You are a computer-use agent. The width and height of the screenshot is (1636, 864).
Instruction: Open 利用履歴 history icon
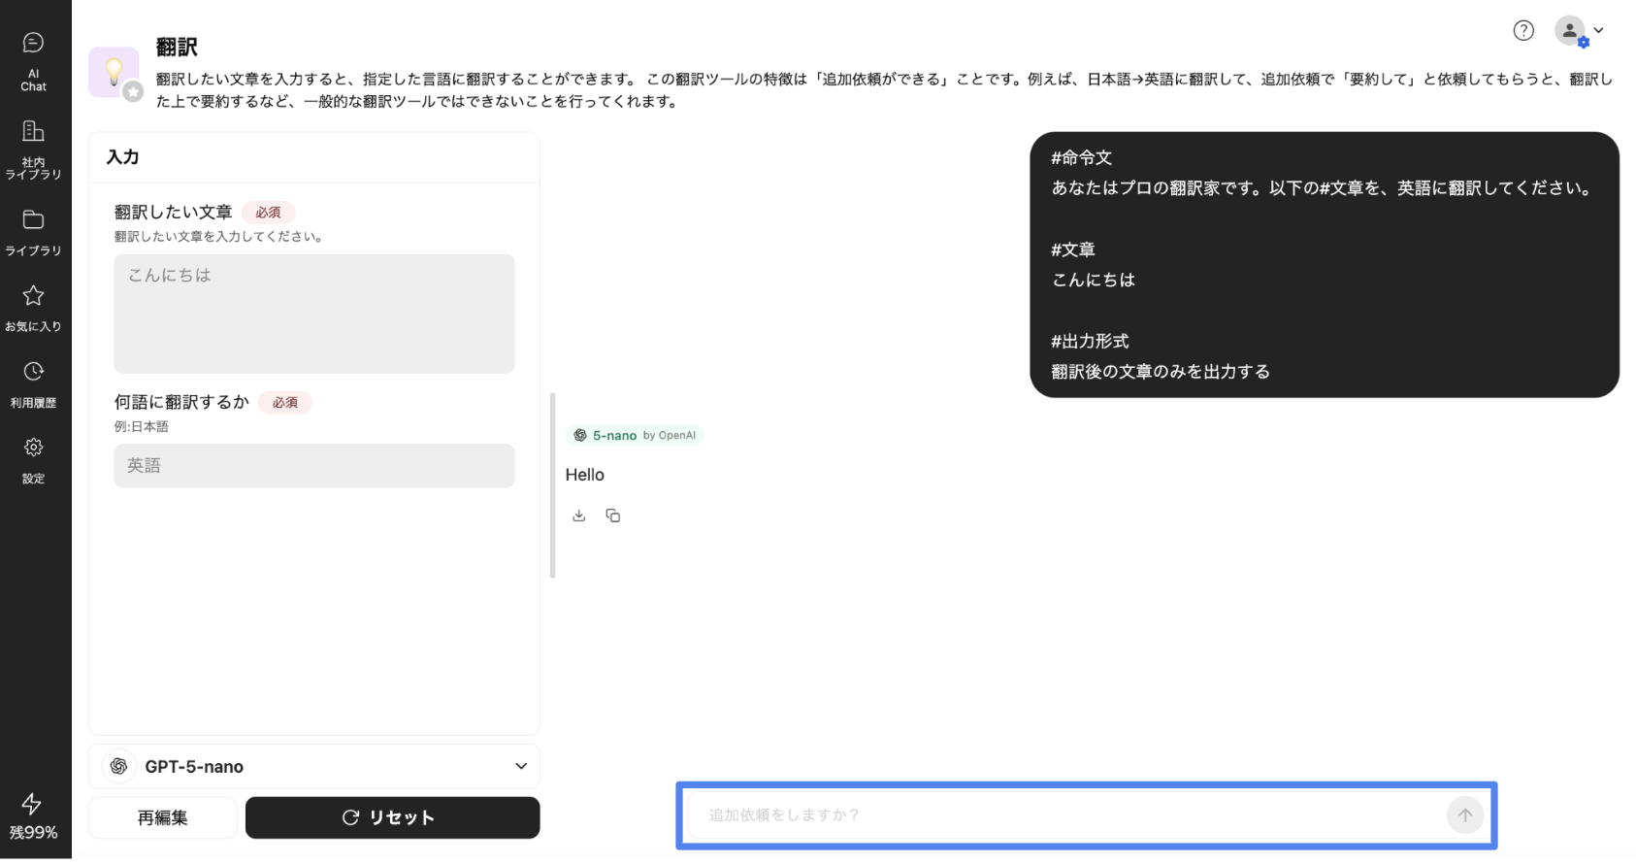point(33,382)
